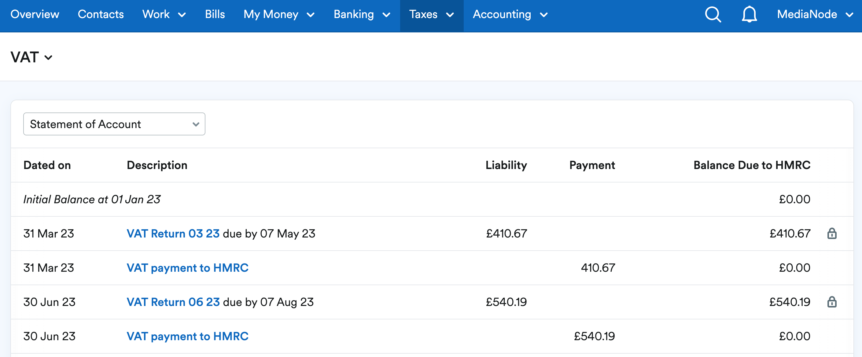View notifications via the bell icon

tap(749, 14)
